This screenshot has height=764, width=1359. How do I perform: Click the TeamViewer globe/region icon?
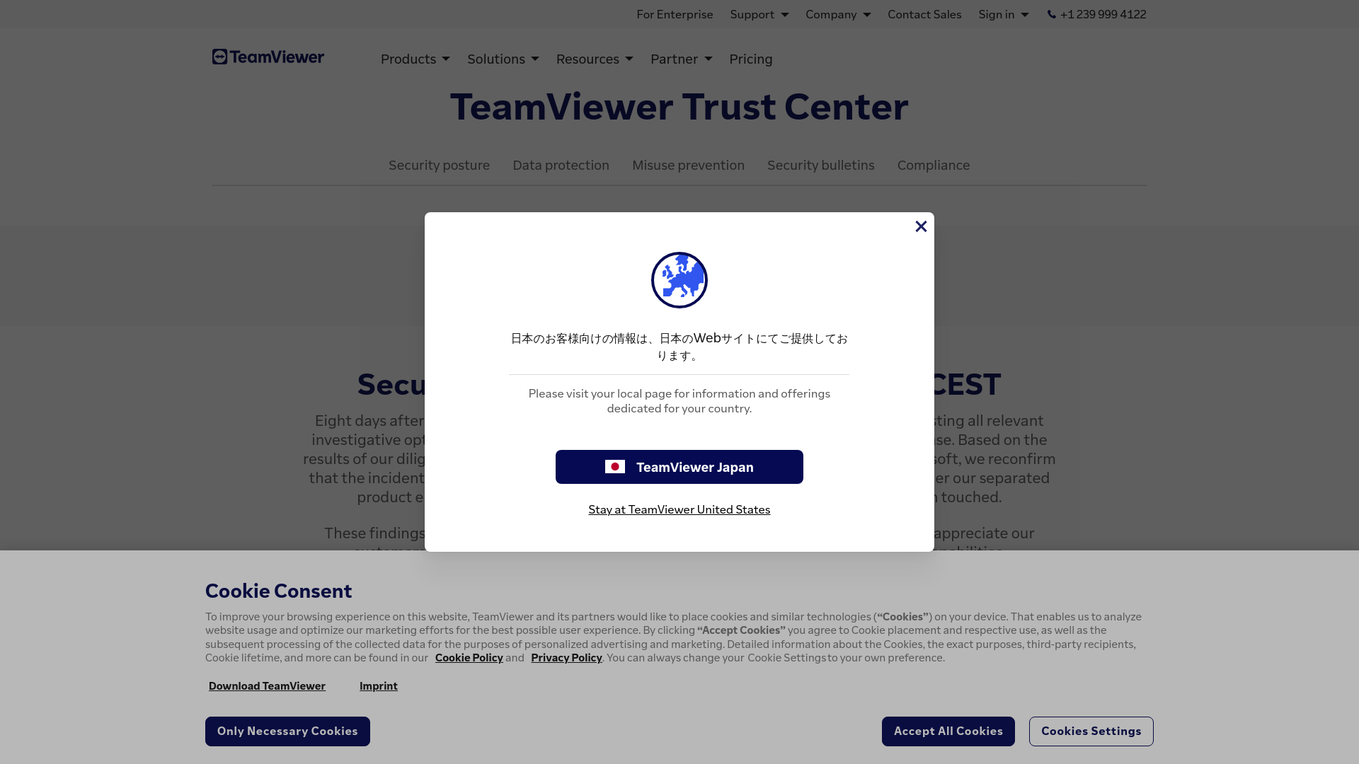[679, 279]
